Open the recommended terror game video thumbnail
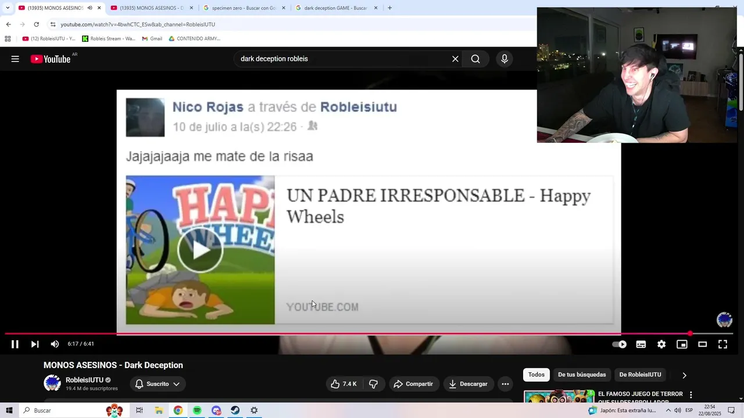 [559, 396]
